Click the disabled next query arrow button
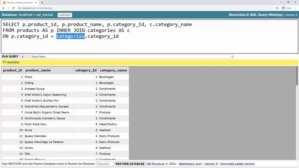This screenshot has width=299, height=168. coord(27,56)
